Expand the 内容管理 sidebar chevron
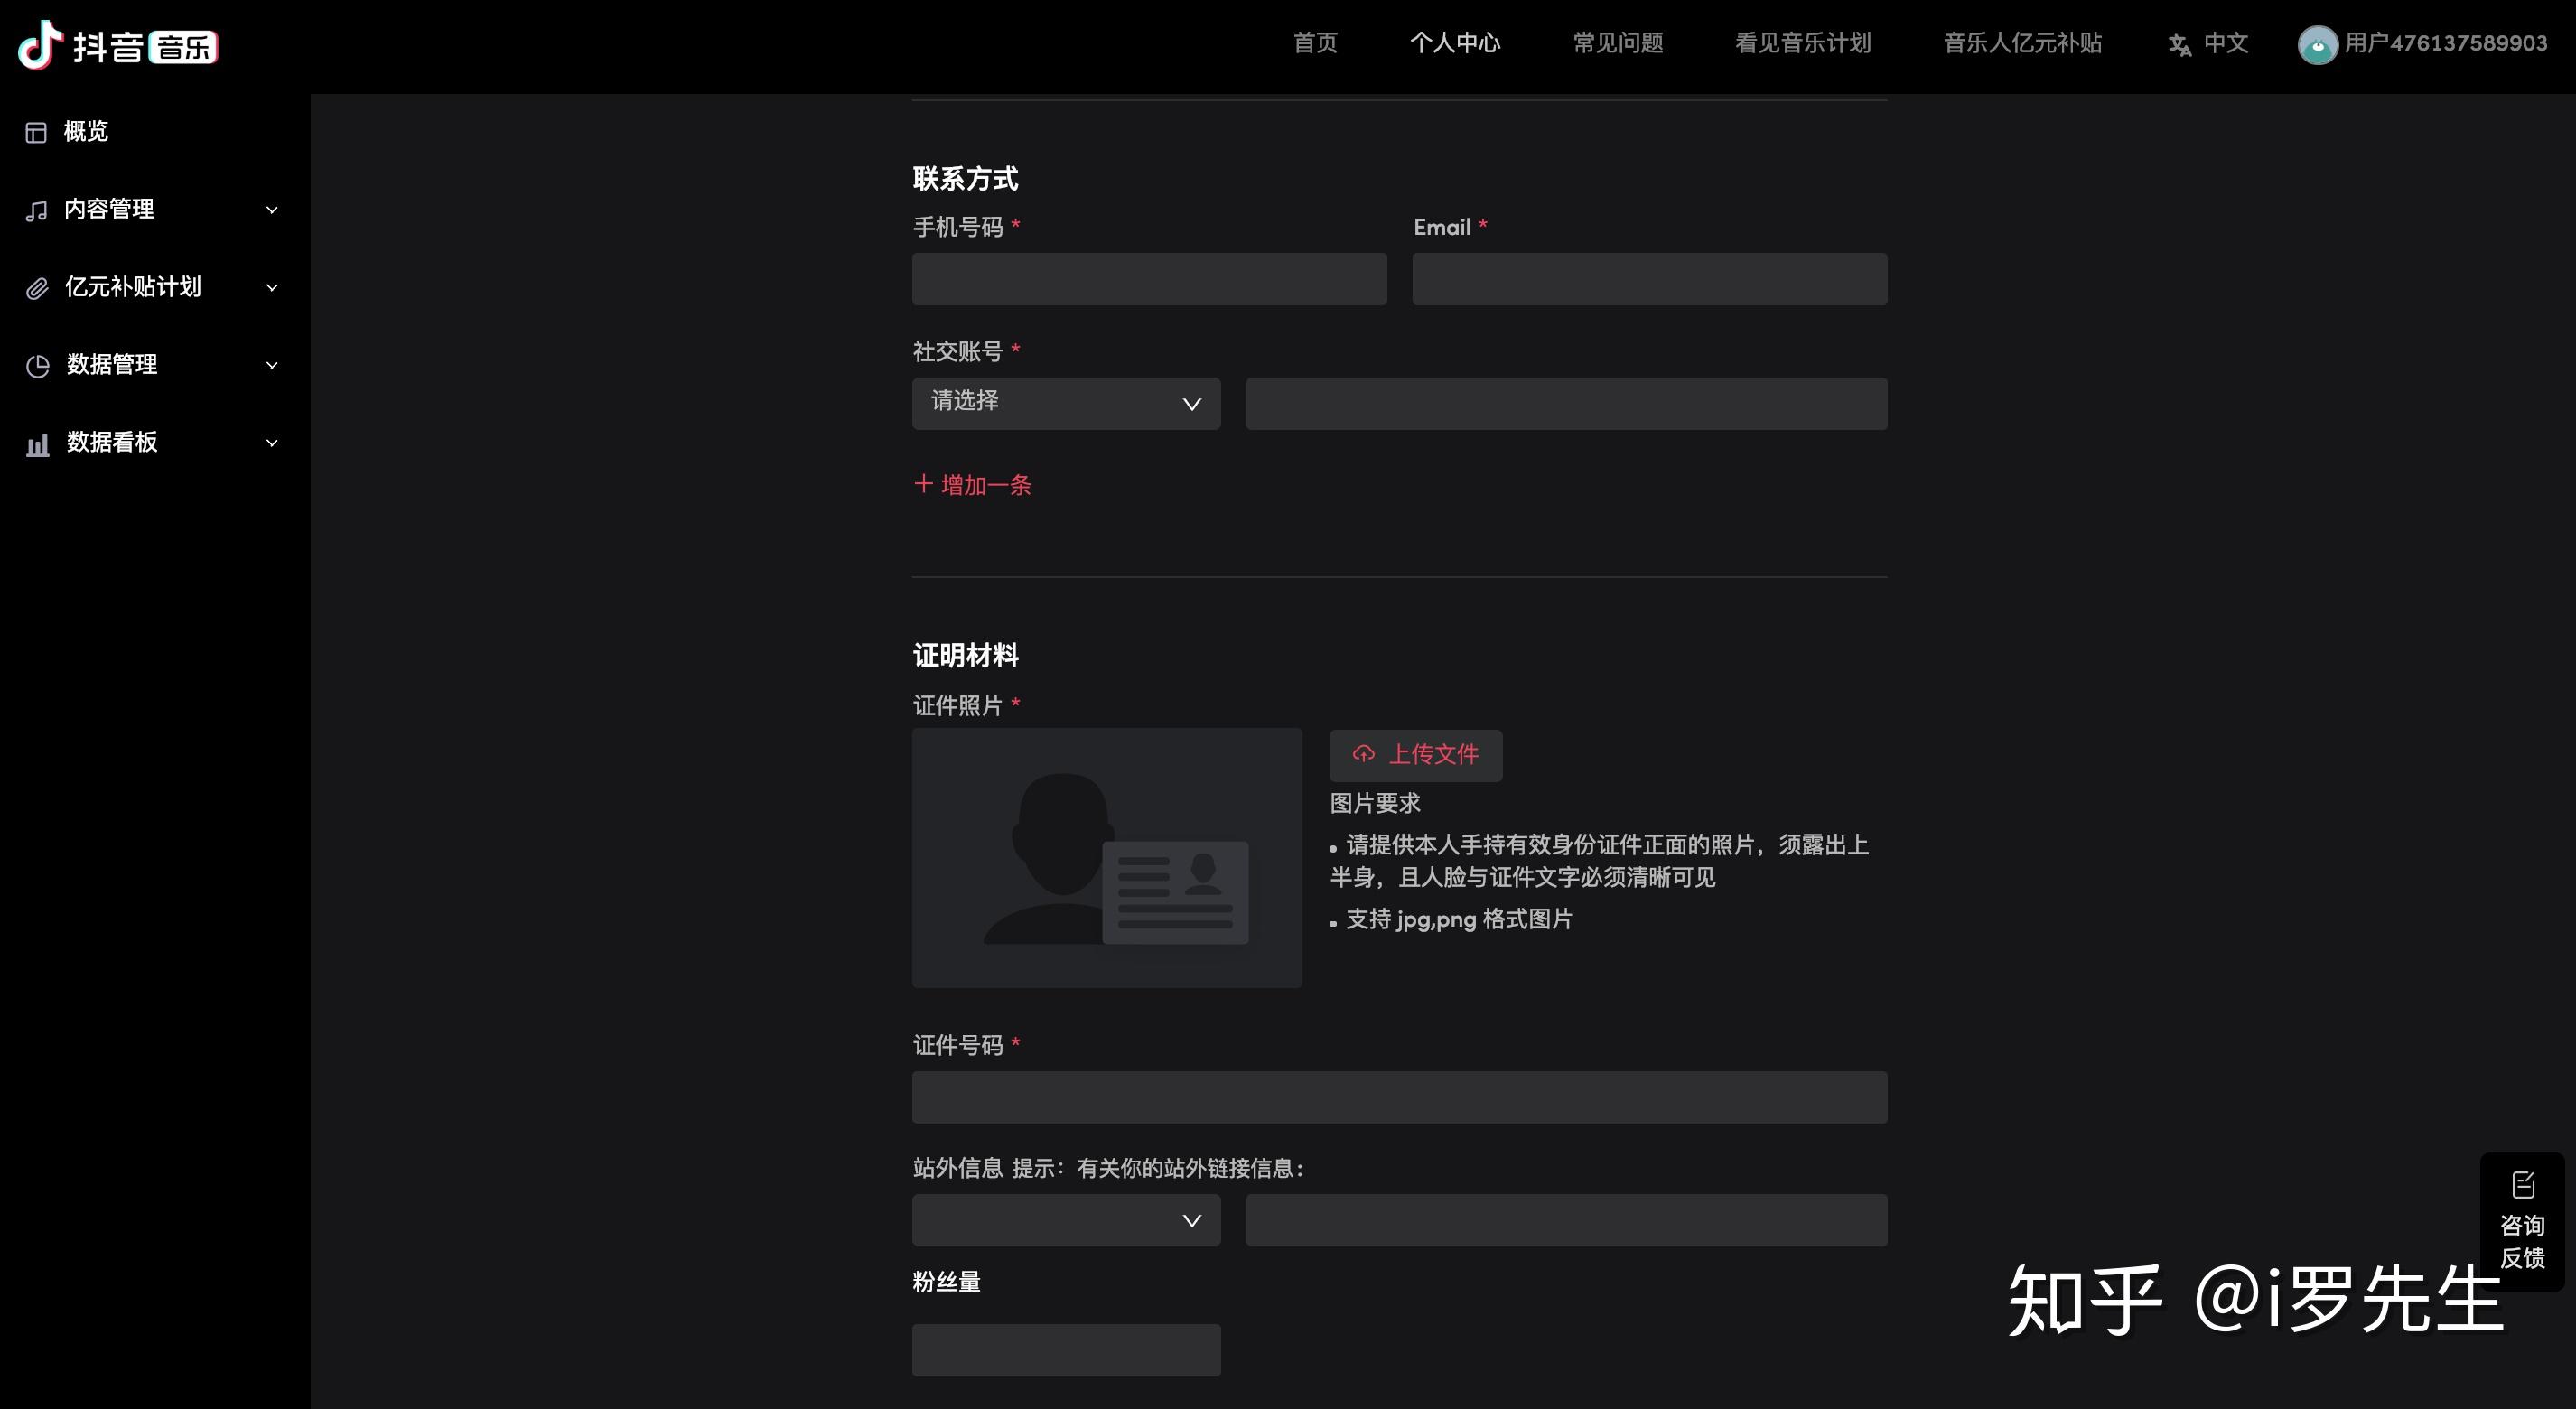This screenshot has width=2576, height=1409. click(x=272, y=210)
